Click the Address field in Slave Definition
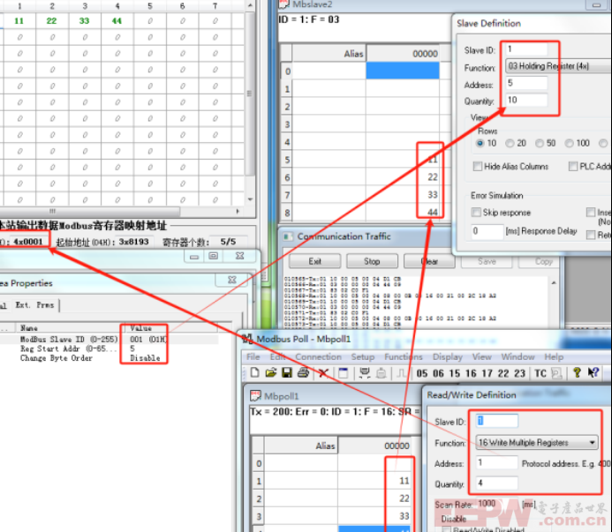This screenshot has height=532, width=612. [x=526, y=83]
